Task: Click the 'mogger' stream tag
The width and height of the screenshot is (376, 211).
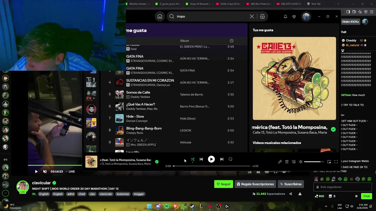Action: pos(139,194)
